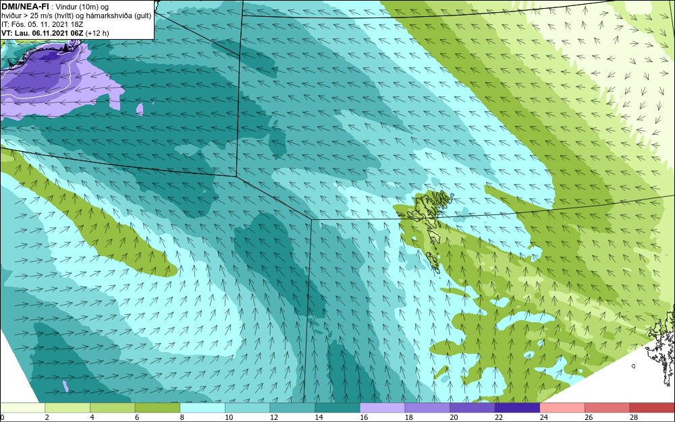Click the "DMI/NEA-FI" title text
The image size is (675, 422).
click(25, 5)
